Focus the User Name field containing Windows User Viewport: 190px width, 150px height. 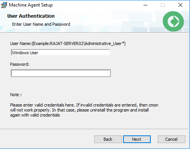coord(60,53)
